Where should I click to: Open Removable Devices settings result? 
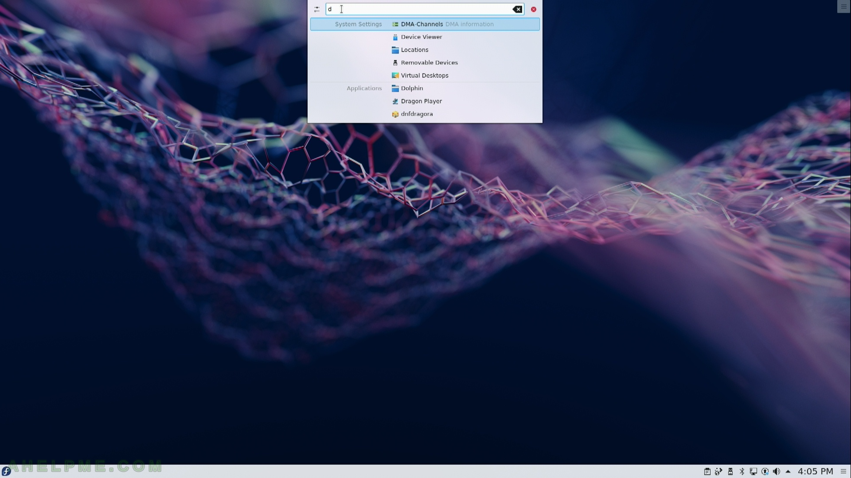(425, 63)
